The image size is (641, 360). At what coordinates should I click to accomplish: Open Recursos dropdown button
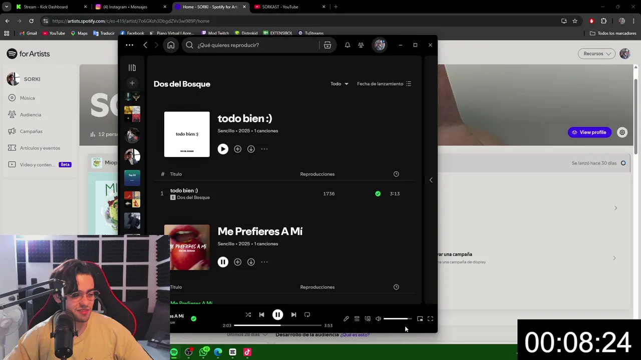click(596, 53)
